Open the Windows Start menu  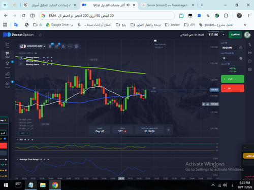[6, 185]
